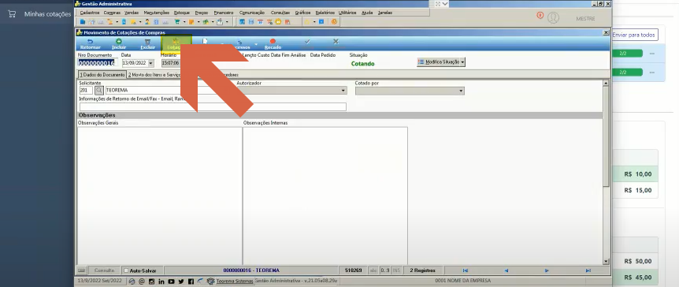
Task: Switch to 1 Dados do Documento tab
Action: pos(102,75)
